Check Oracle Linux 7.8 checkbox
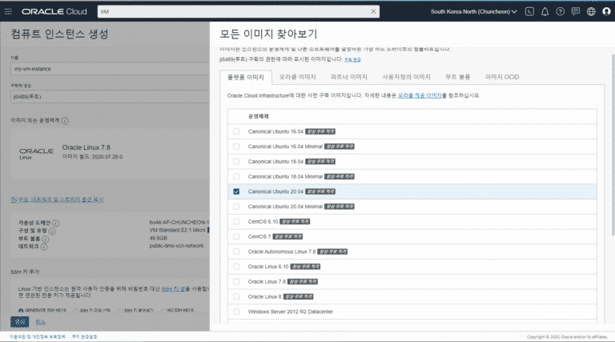This screenshot has height=342, width=615. click(236, 282)
